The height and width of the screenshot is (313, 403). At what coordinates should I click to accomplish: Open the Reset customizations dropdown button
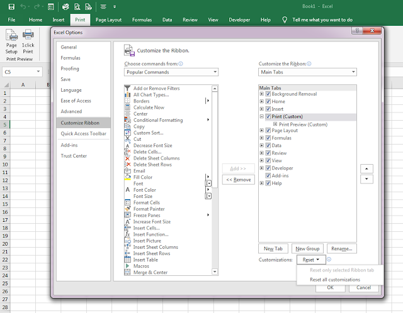(311, 260)
